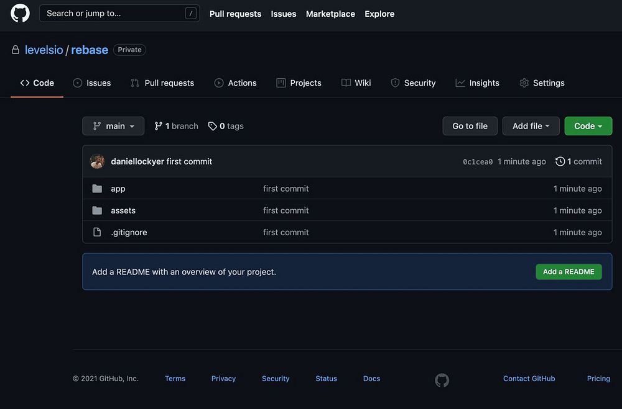Viewport: 622px width, 409px height.
Task: Switch to the Issues tab
Action: tap(92, 83)
